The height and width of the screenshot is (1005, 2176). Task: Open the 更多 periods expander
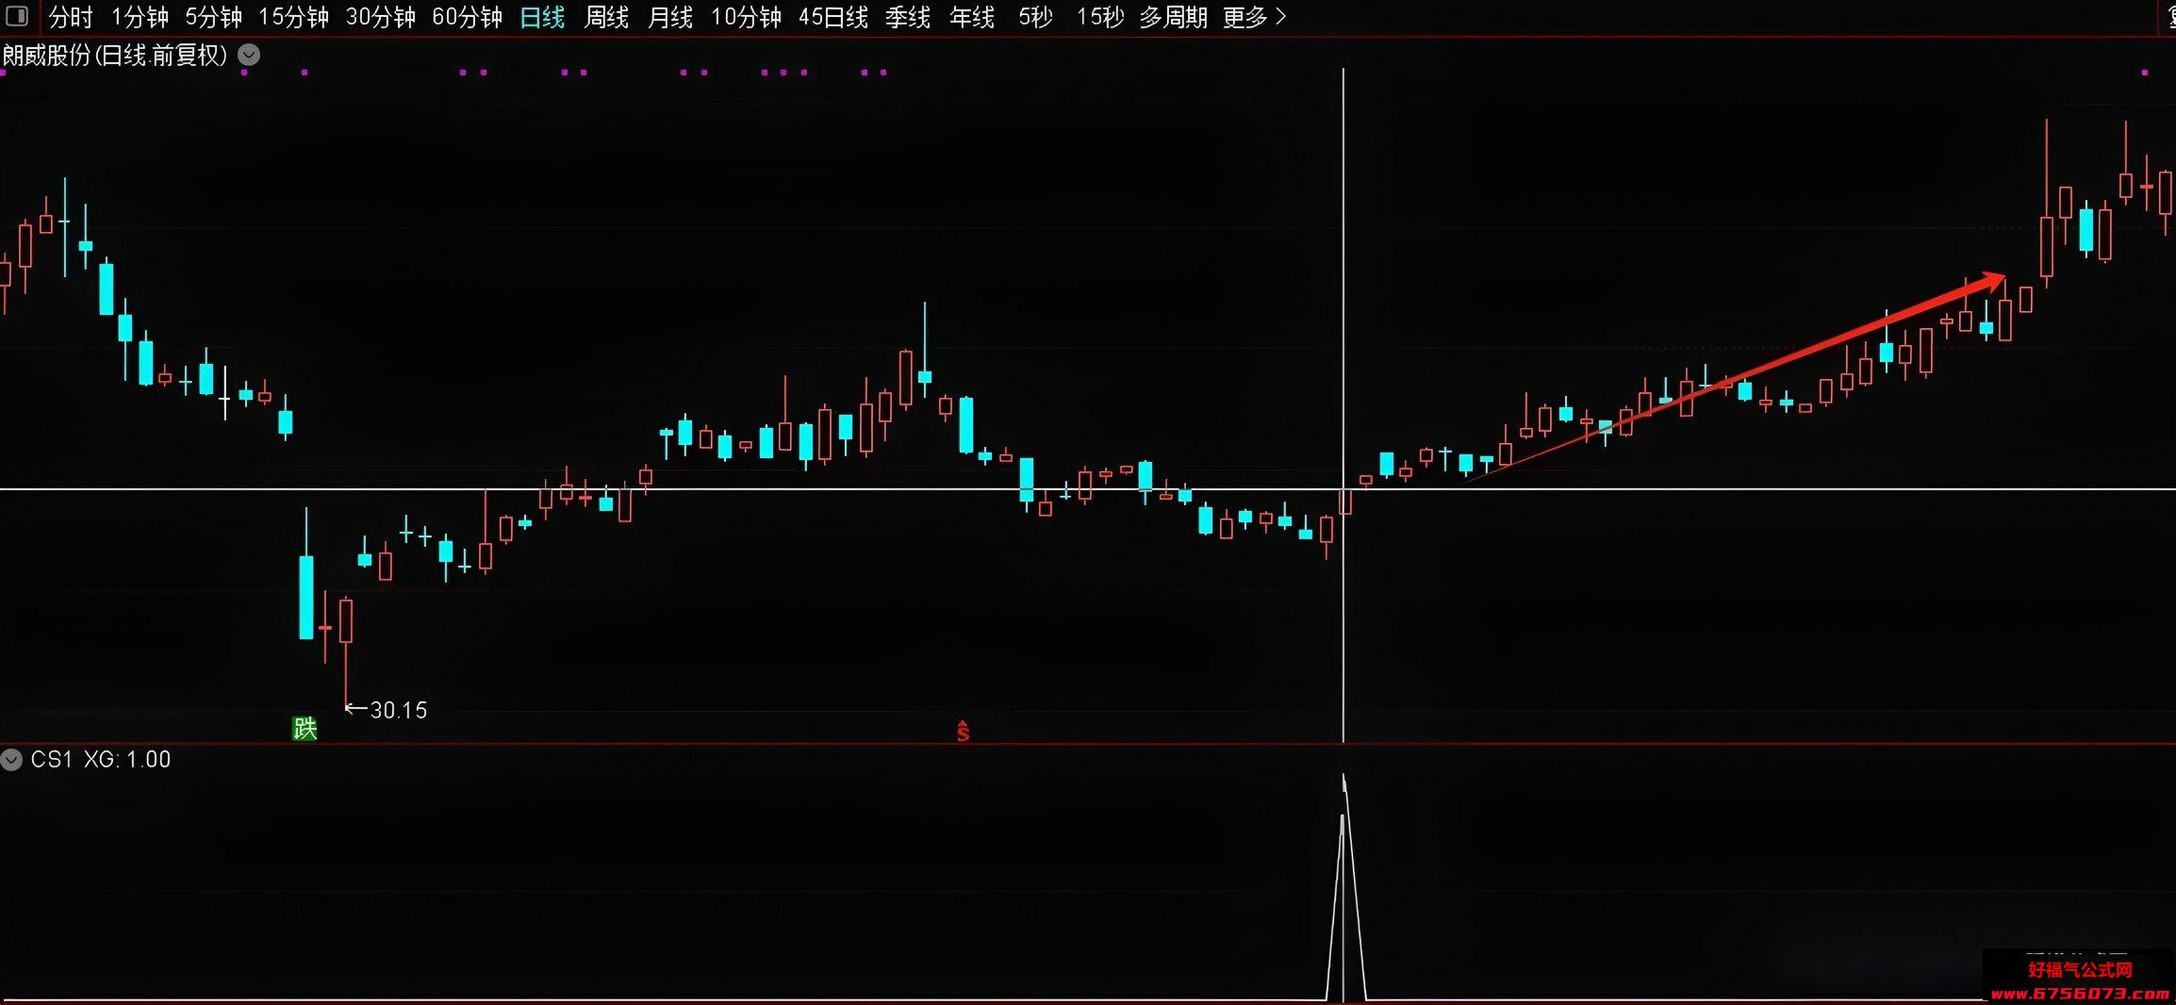coord(1254,17)
